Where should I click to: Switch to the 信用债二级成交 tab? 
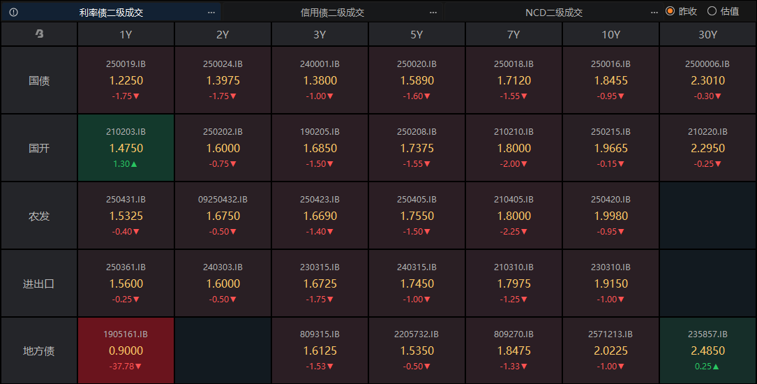point(332,12)
